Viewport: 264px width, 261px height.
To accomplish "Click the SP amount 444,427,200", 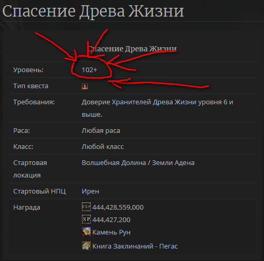I will 112,219.
